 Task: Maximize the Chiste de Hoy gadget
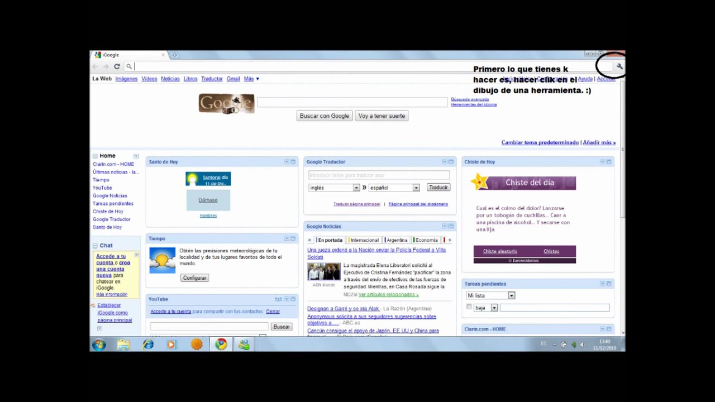click(x=609, y=162)
